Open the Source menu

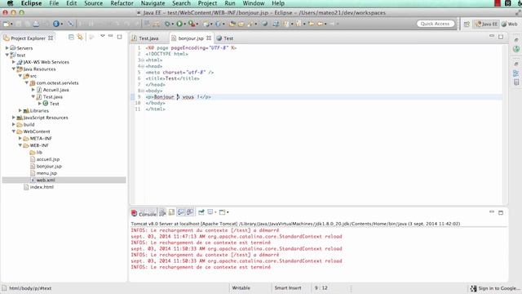[x=93, y=3]
